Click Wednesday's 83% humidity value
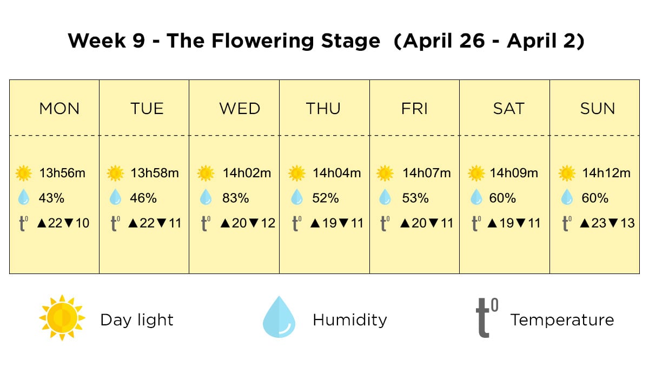 pyautogui.click(x=235, y=198)
